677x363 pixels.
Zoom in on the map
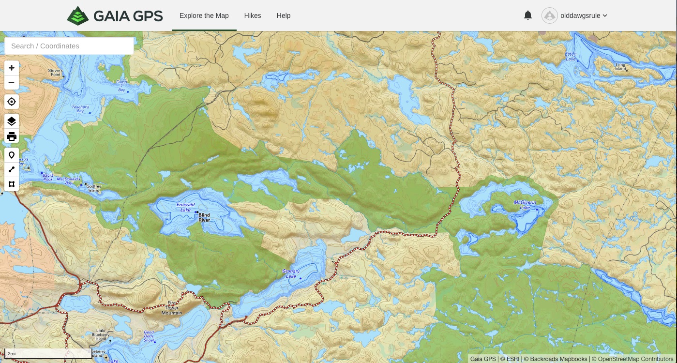pos(12,68)
